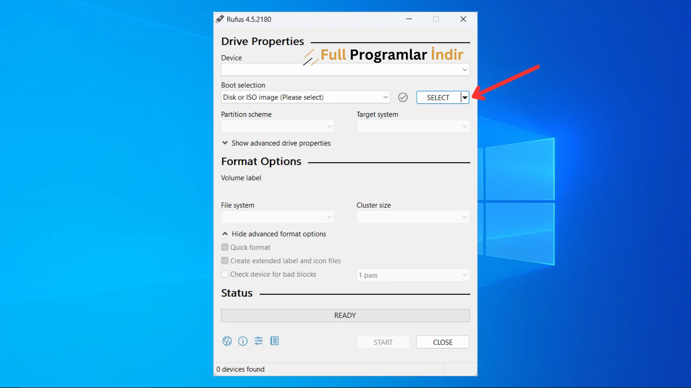Toggle the Quick format checkbox

click(225, 247)
